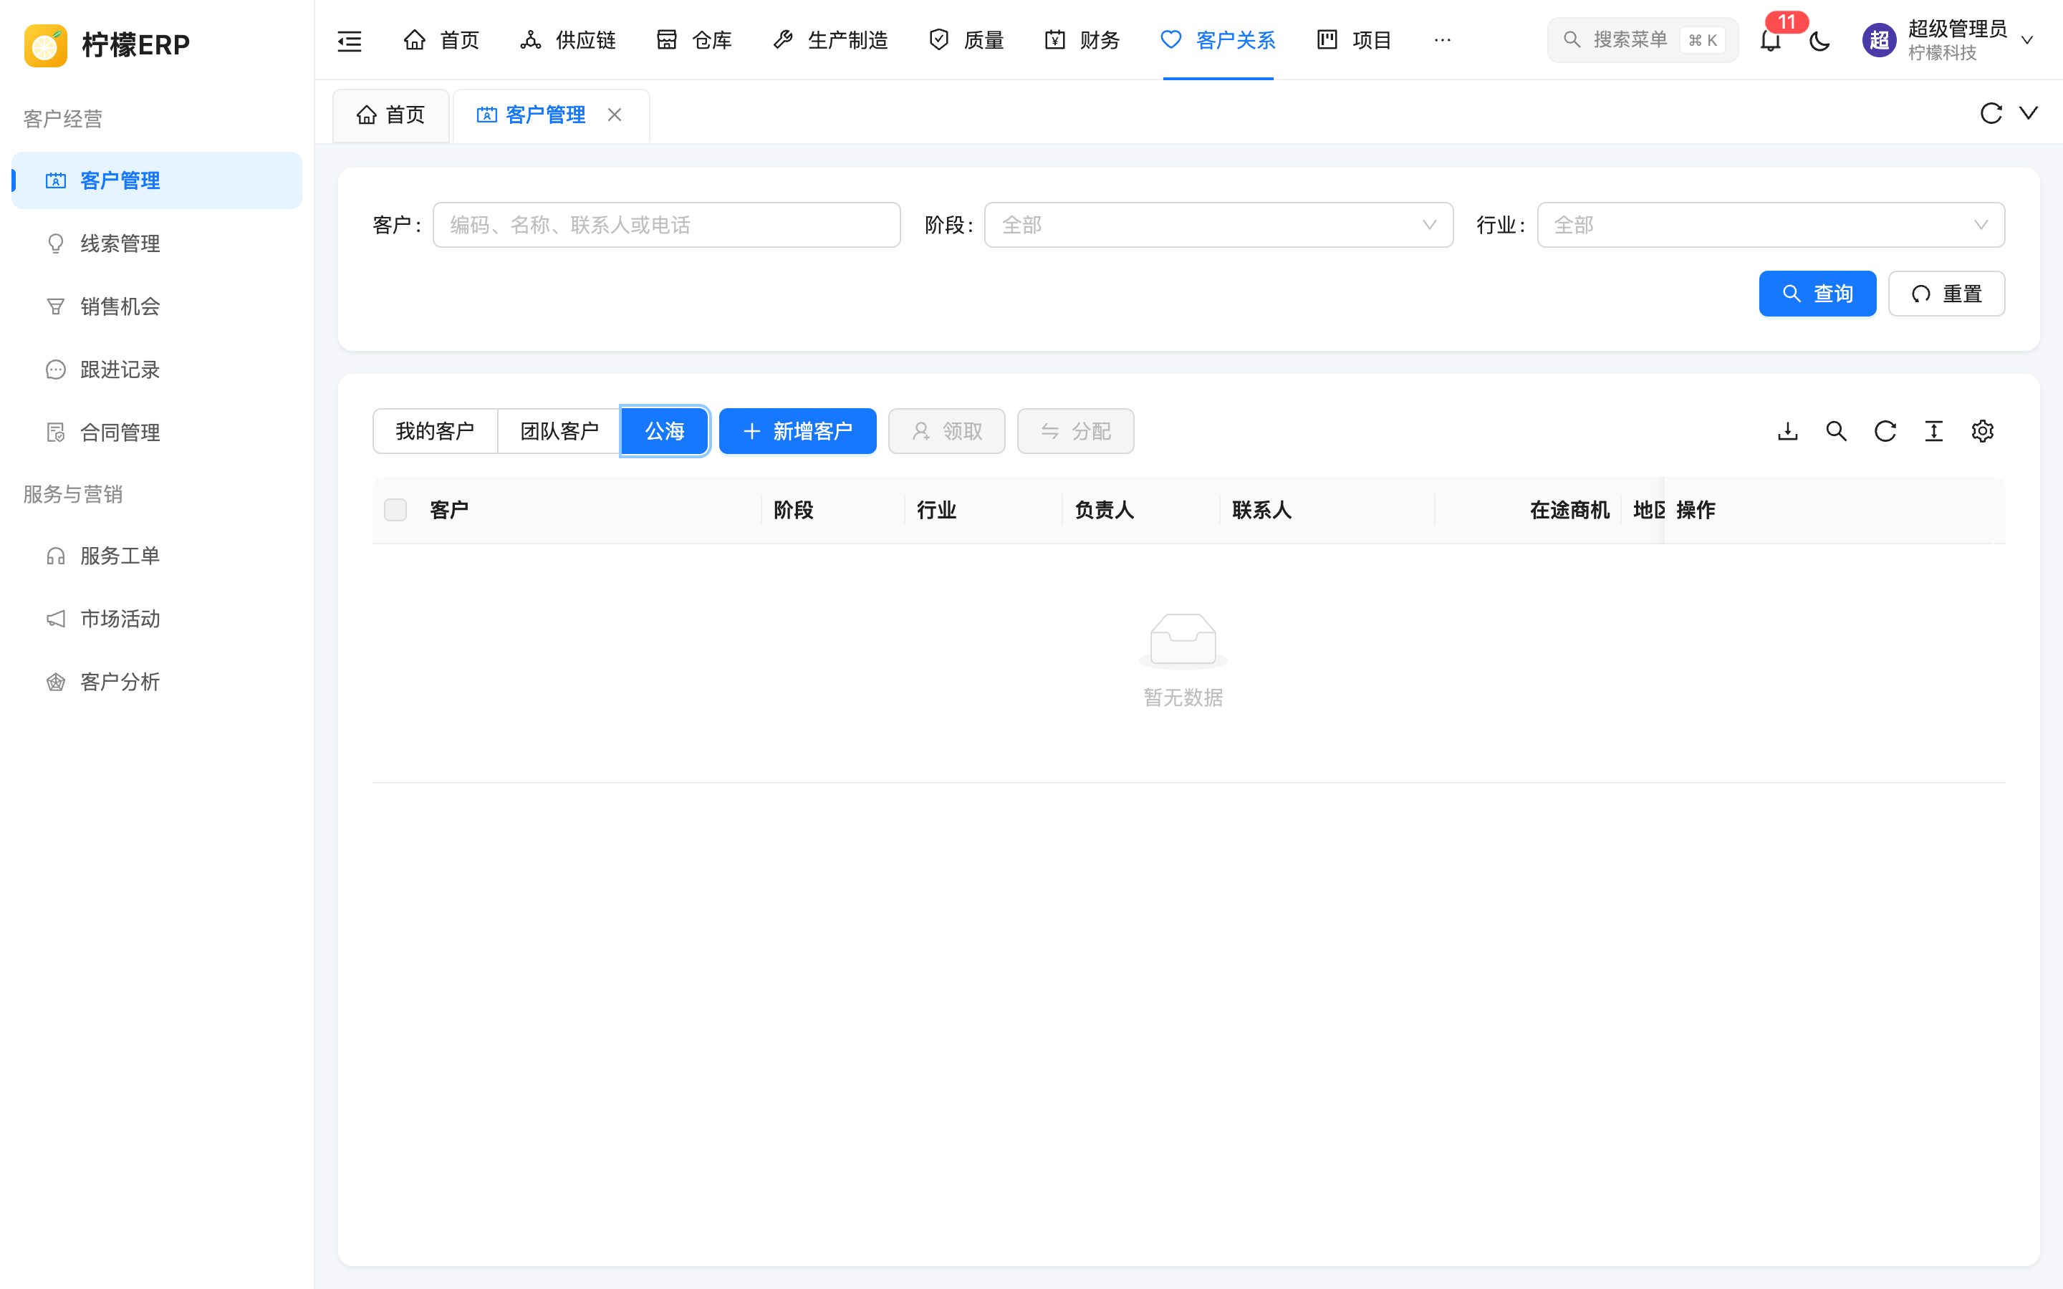Focus the 客户 search input field
This screenshot has height=1289, width=2063.
[667, 225]
